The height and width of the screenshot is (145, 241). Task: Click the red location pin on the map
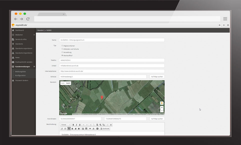pos(102,97)
